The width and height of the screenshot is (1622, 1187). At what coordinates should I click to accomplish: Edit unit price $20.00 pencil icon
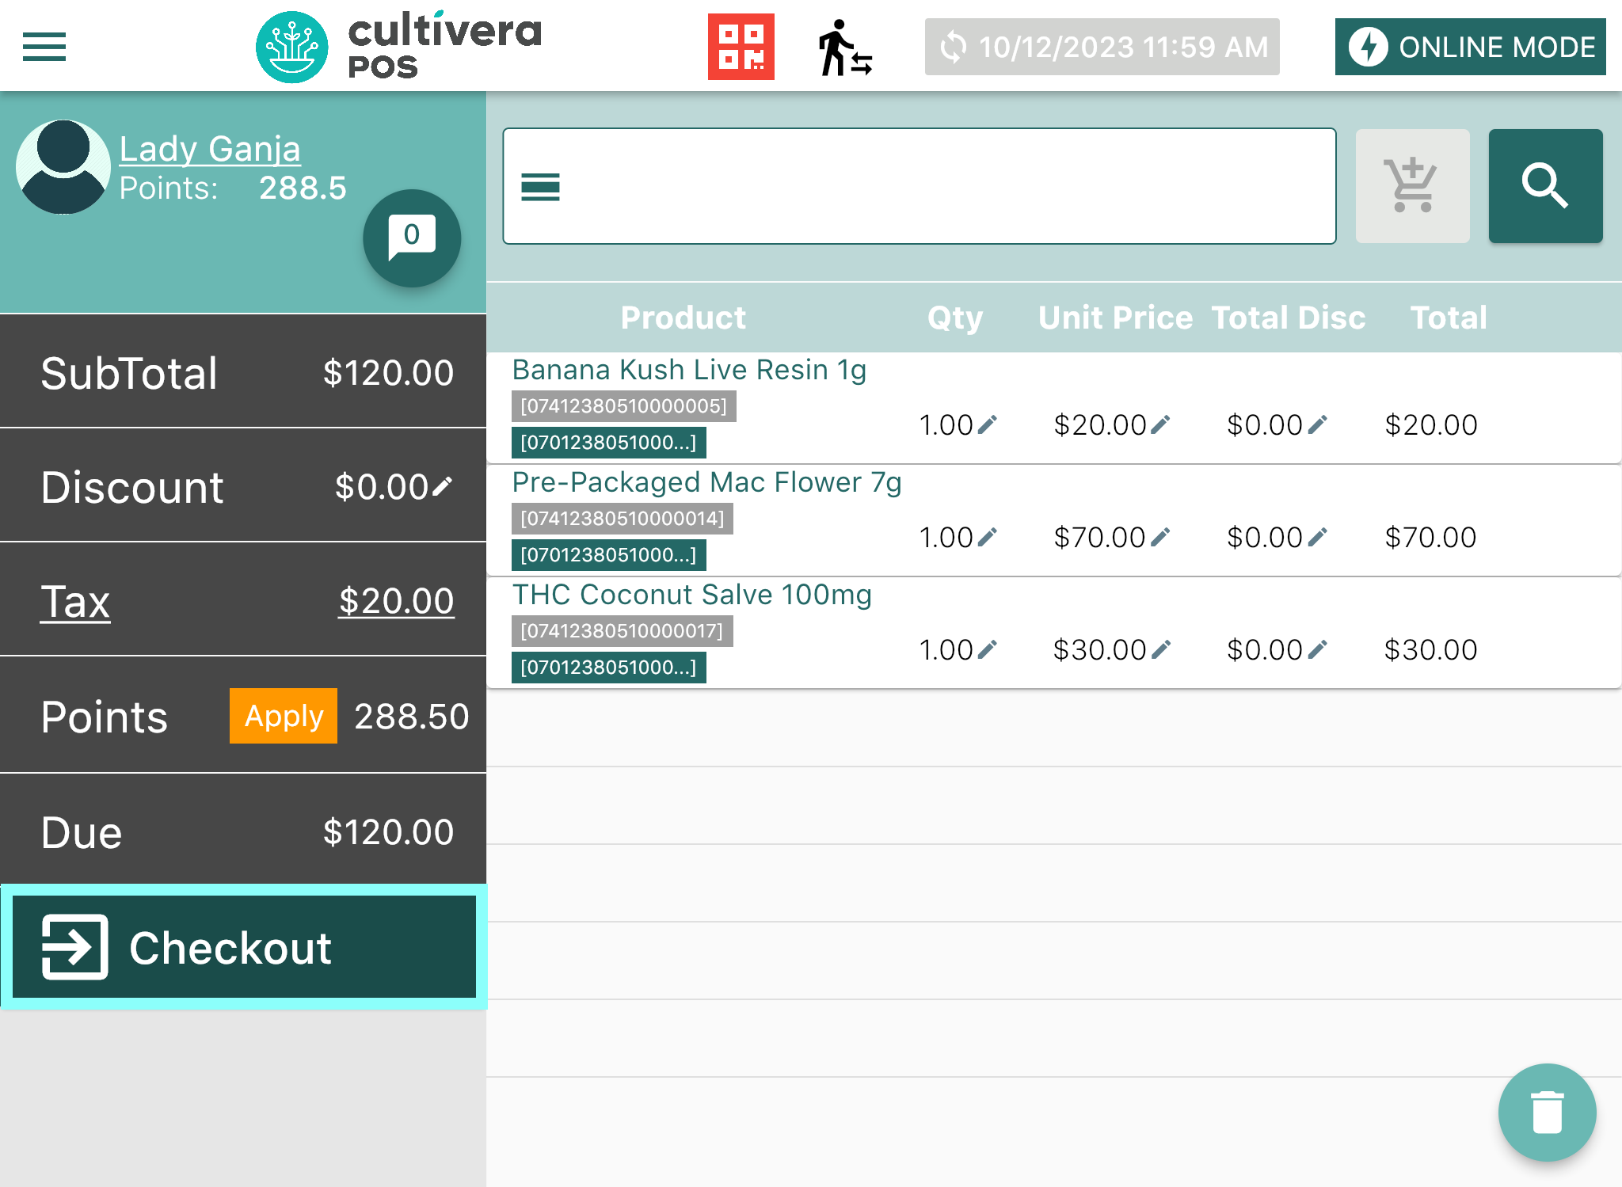(1159, 425)
